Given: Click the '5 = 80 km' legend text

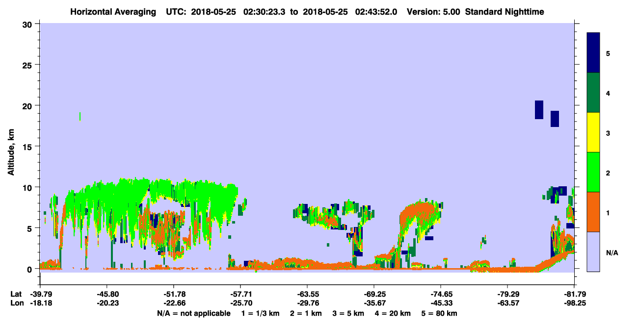Looking at the screenshot, I should [x=439, y=313].
